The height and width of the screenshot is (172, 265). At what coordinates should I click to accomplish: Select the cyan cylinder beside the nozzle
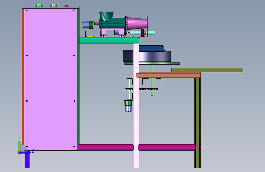pyautogui.click(x=142, y=32)
